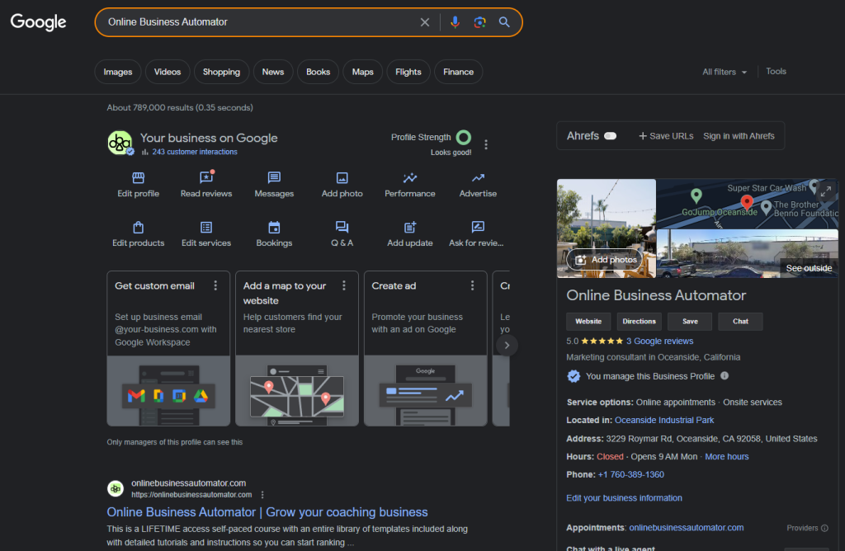845x551 pixels.
Task: Open Add a map card options
Action: pos(344,285)
